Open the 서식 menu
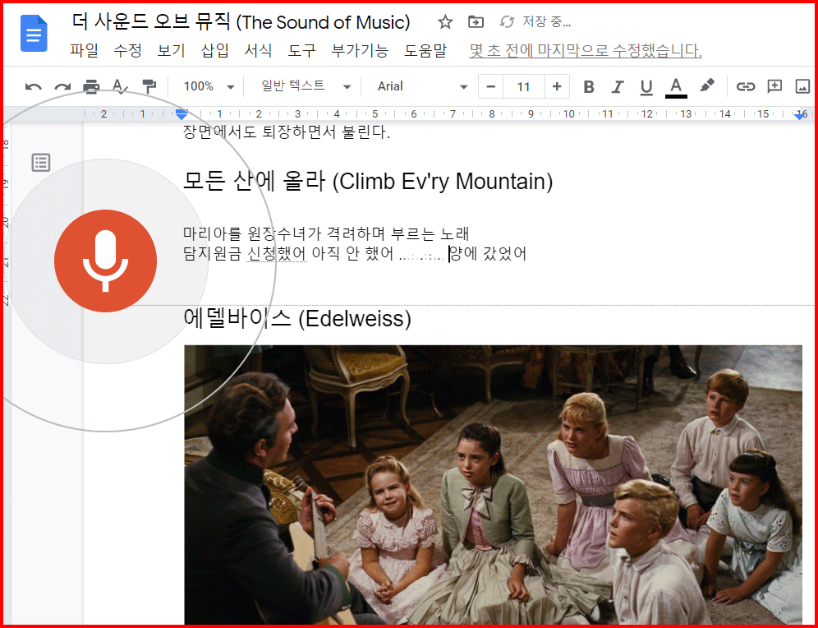The width and height of the screenshot is (818, 628). pos(258,51)
